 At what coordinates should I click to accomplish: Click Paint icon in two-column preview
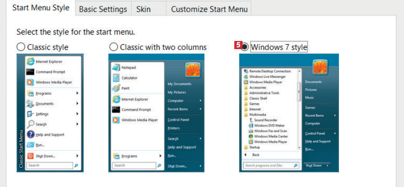[x=116, y=88]
